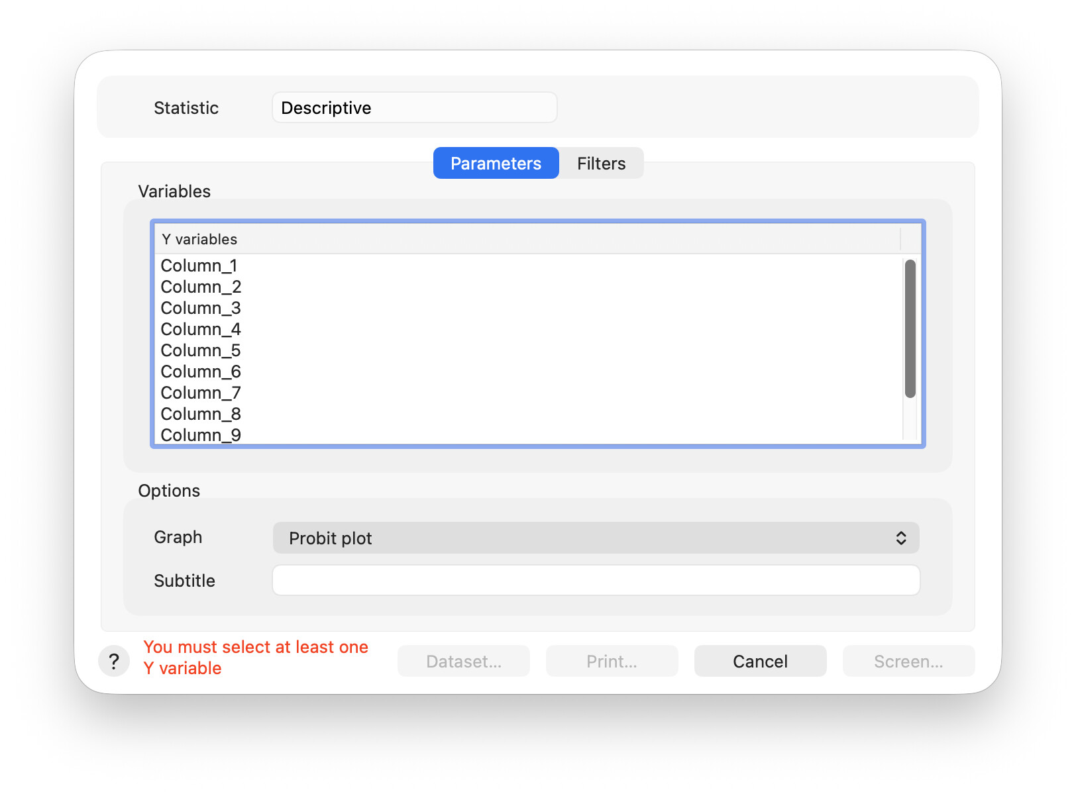Select Column_8 in Y variables list
1076x792 pixels.
tap(529, 414)
